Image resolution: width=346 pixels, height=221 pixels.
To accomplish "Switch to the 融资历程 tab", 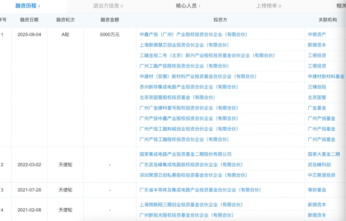I will [28, 6].
